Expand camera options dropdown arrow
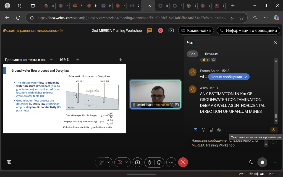The width and height of the screenshot is (283, 177). coord(127,162)
